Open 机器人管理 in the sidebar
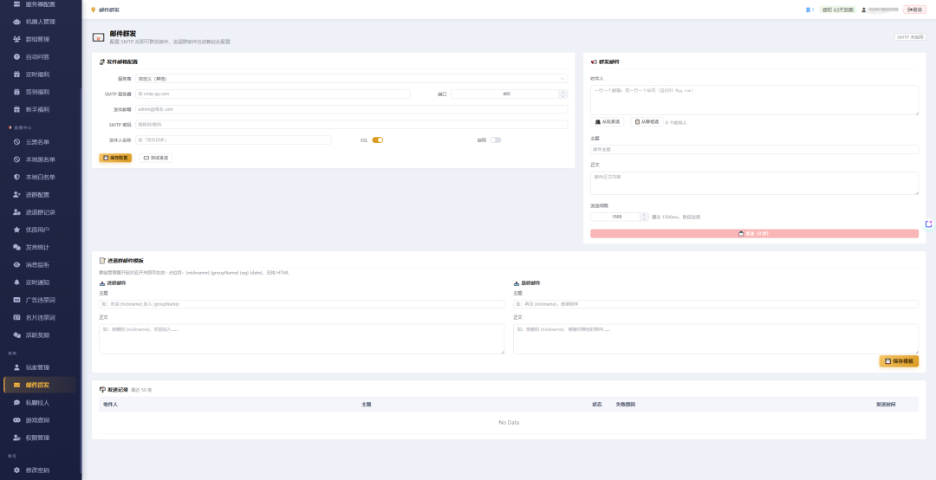Viewport: 936px width, 480px height. pyautogui.click(x=41, y=22)
